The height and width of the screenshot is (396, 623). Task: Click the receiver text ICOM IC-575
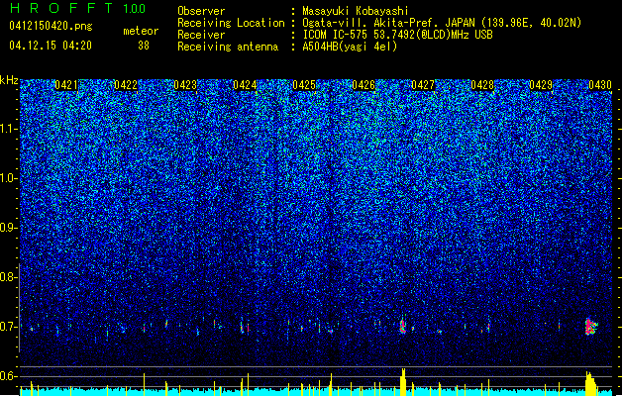tap(335, 35)
